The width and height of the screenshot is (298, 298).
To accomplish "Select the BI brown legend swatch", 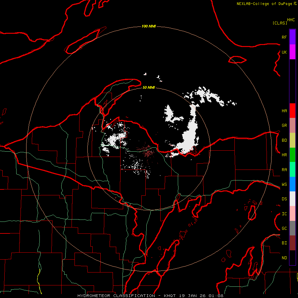I will (292, 243).
